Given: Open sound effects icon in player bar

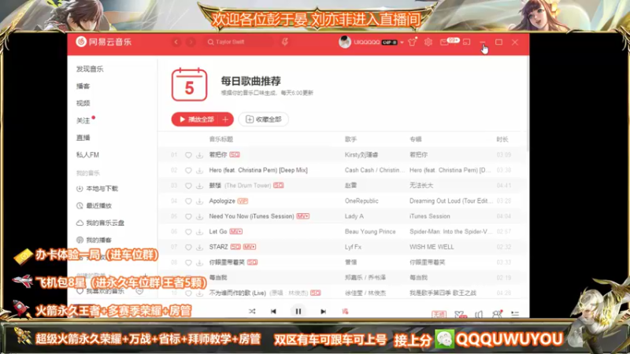Looking at the screenshot, I should pos(461,314).
